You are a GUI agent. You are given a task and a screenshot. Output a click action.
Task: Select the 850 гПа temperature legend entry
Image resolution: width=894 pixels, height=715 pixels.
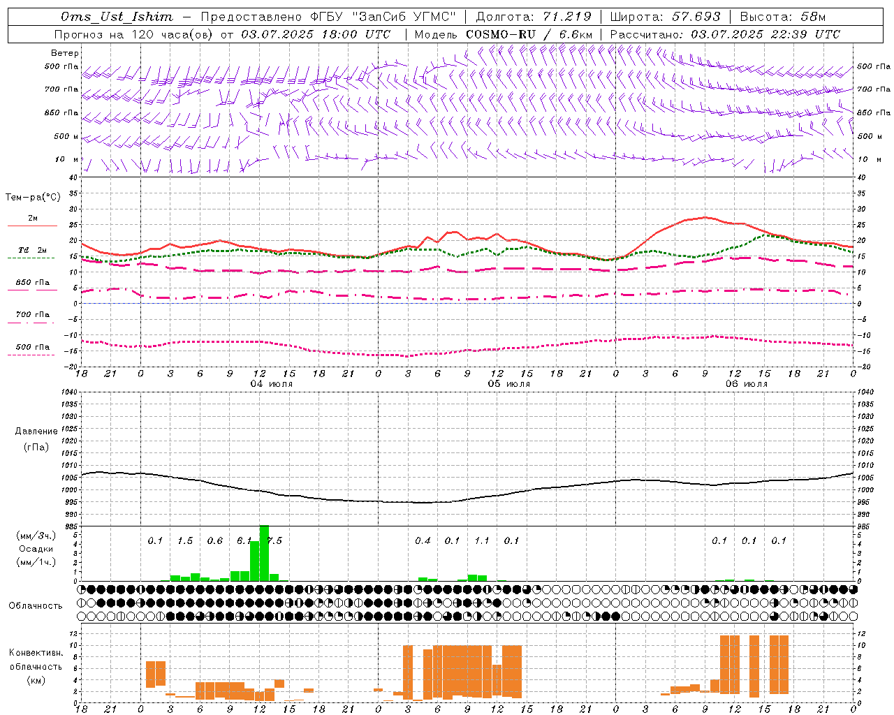33,283
